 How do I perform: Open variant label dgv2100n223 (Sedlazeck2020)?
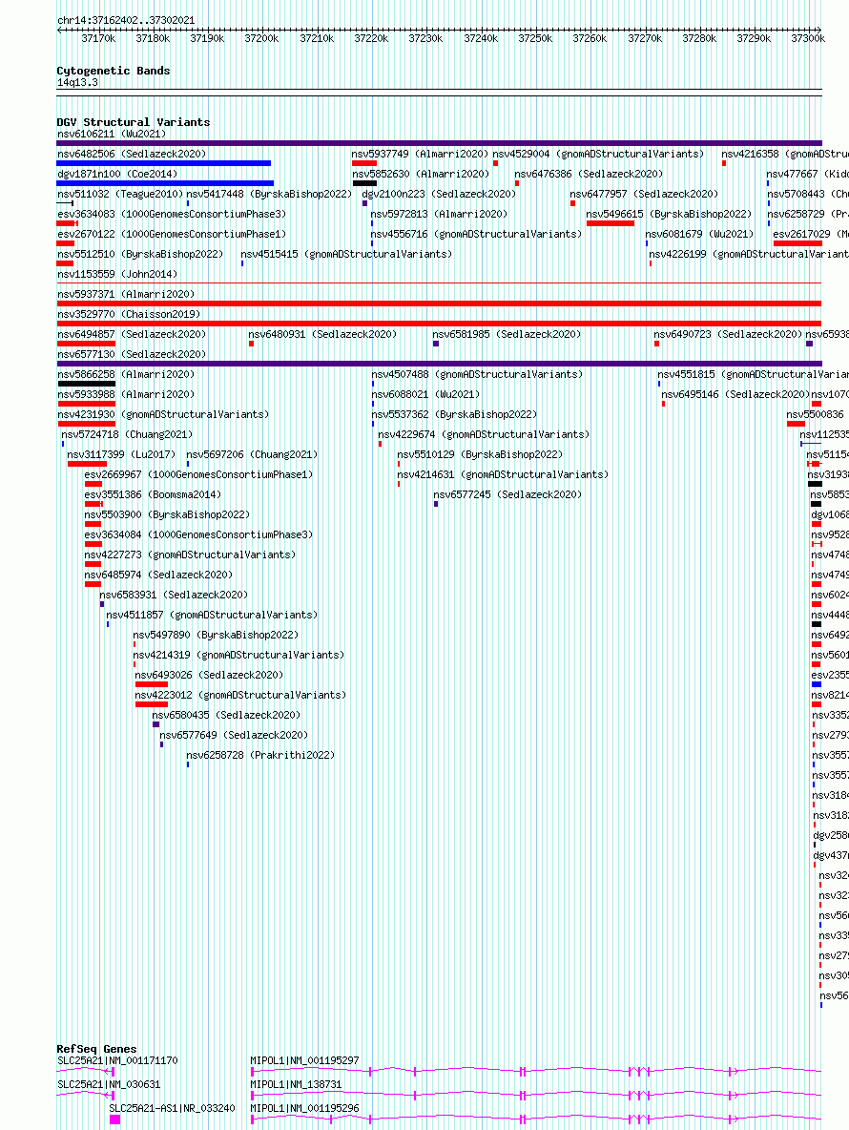pyautogui.click(x=439, y=195)
